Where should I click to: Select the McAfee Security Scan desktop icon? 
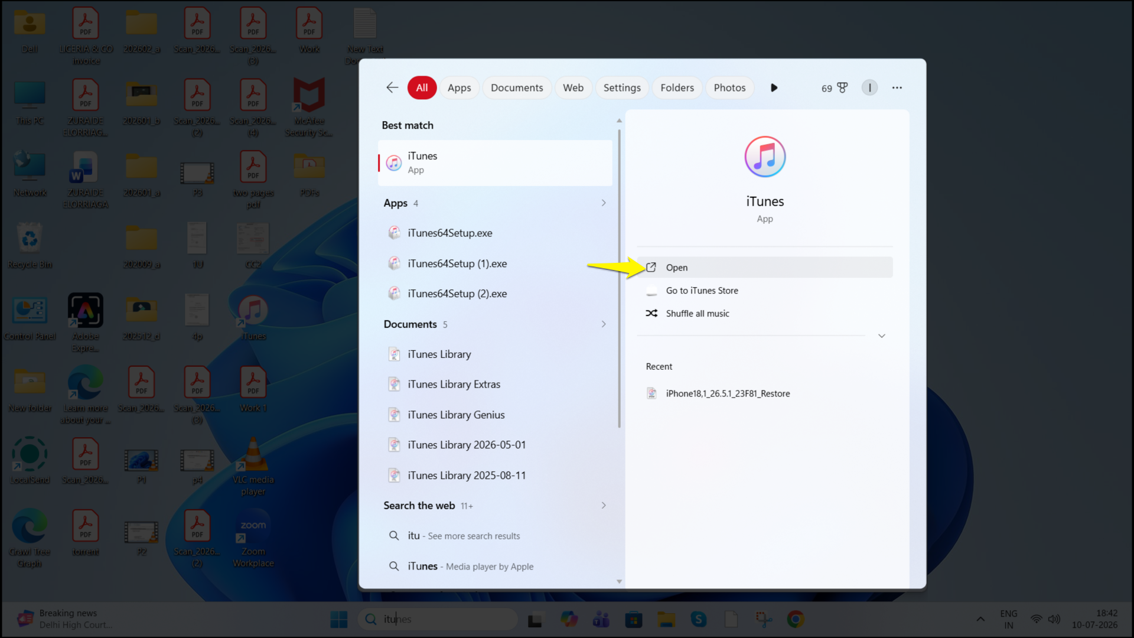tap(309, 108)
